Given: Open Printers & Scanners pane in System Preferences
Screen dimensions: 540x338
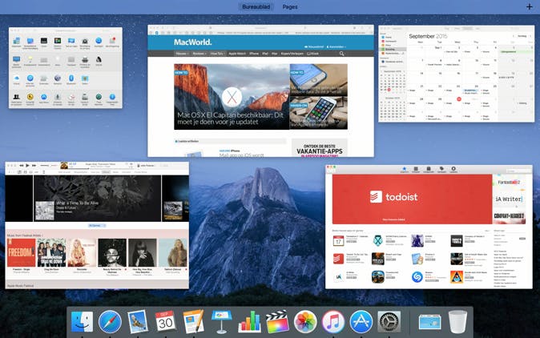Looking at the screenshot, I should pos(85,60).
